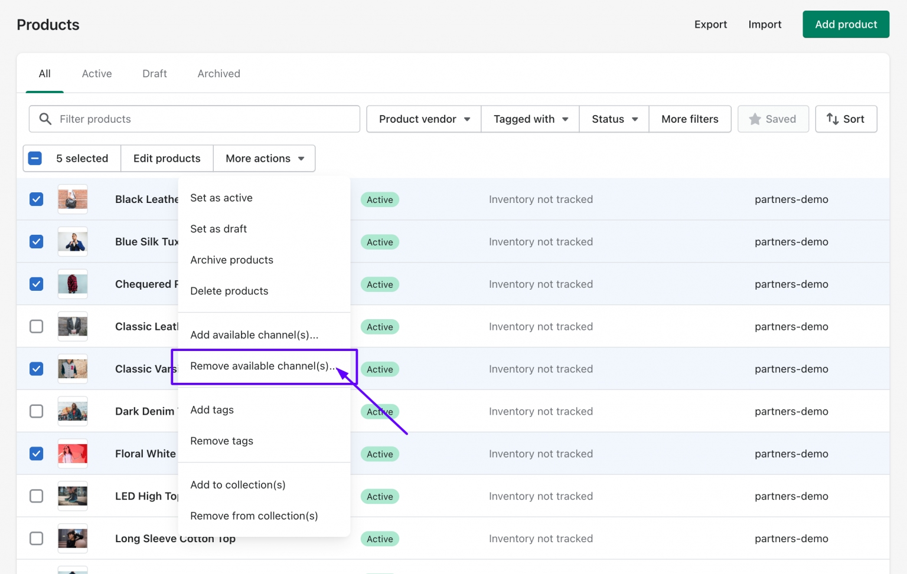
Task: Click the Export link
Action: [710, 24]
